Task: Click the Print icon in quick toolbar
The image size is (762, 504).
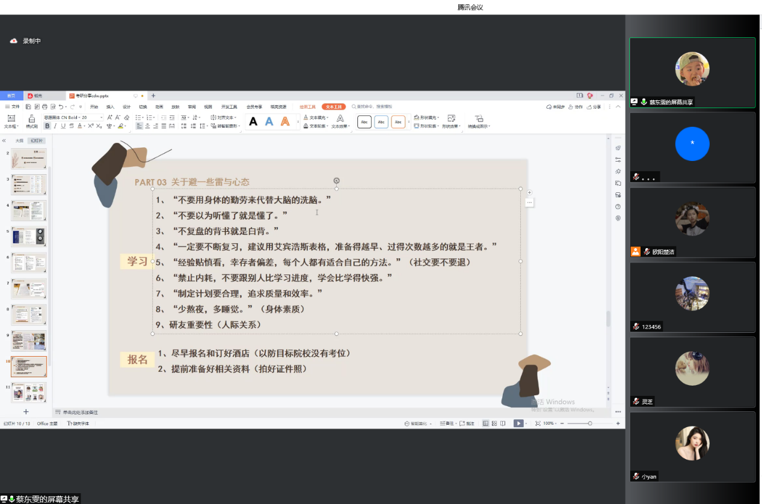Action: click(45, 106)
